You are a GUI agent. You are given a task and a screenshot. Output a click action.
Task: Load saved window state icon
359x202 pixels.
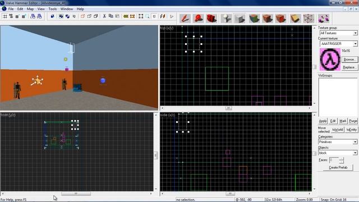[x=33, y=16]
